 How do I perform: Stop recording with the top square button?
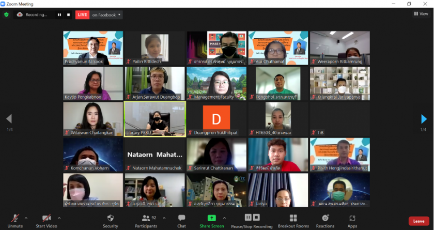(x=68, y=15)
